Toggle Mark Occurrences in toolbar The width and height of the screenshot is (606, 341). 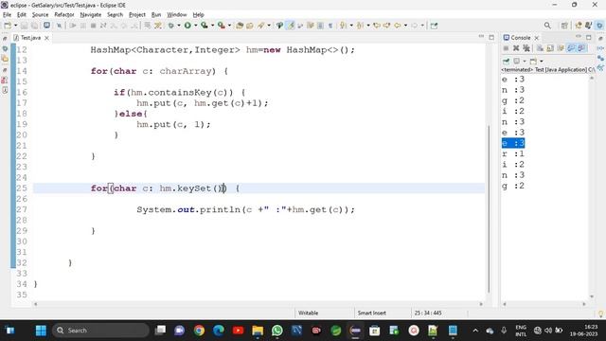coord(291,26)
